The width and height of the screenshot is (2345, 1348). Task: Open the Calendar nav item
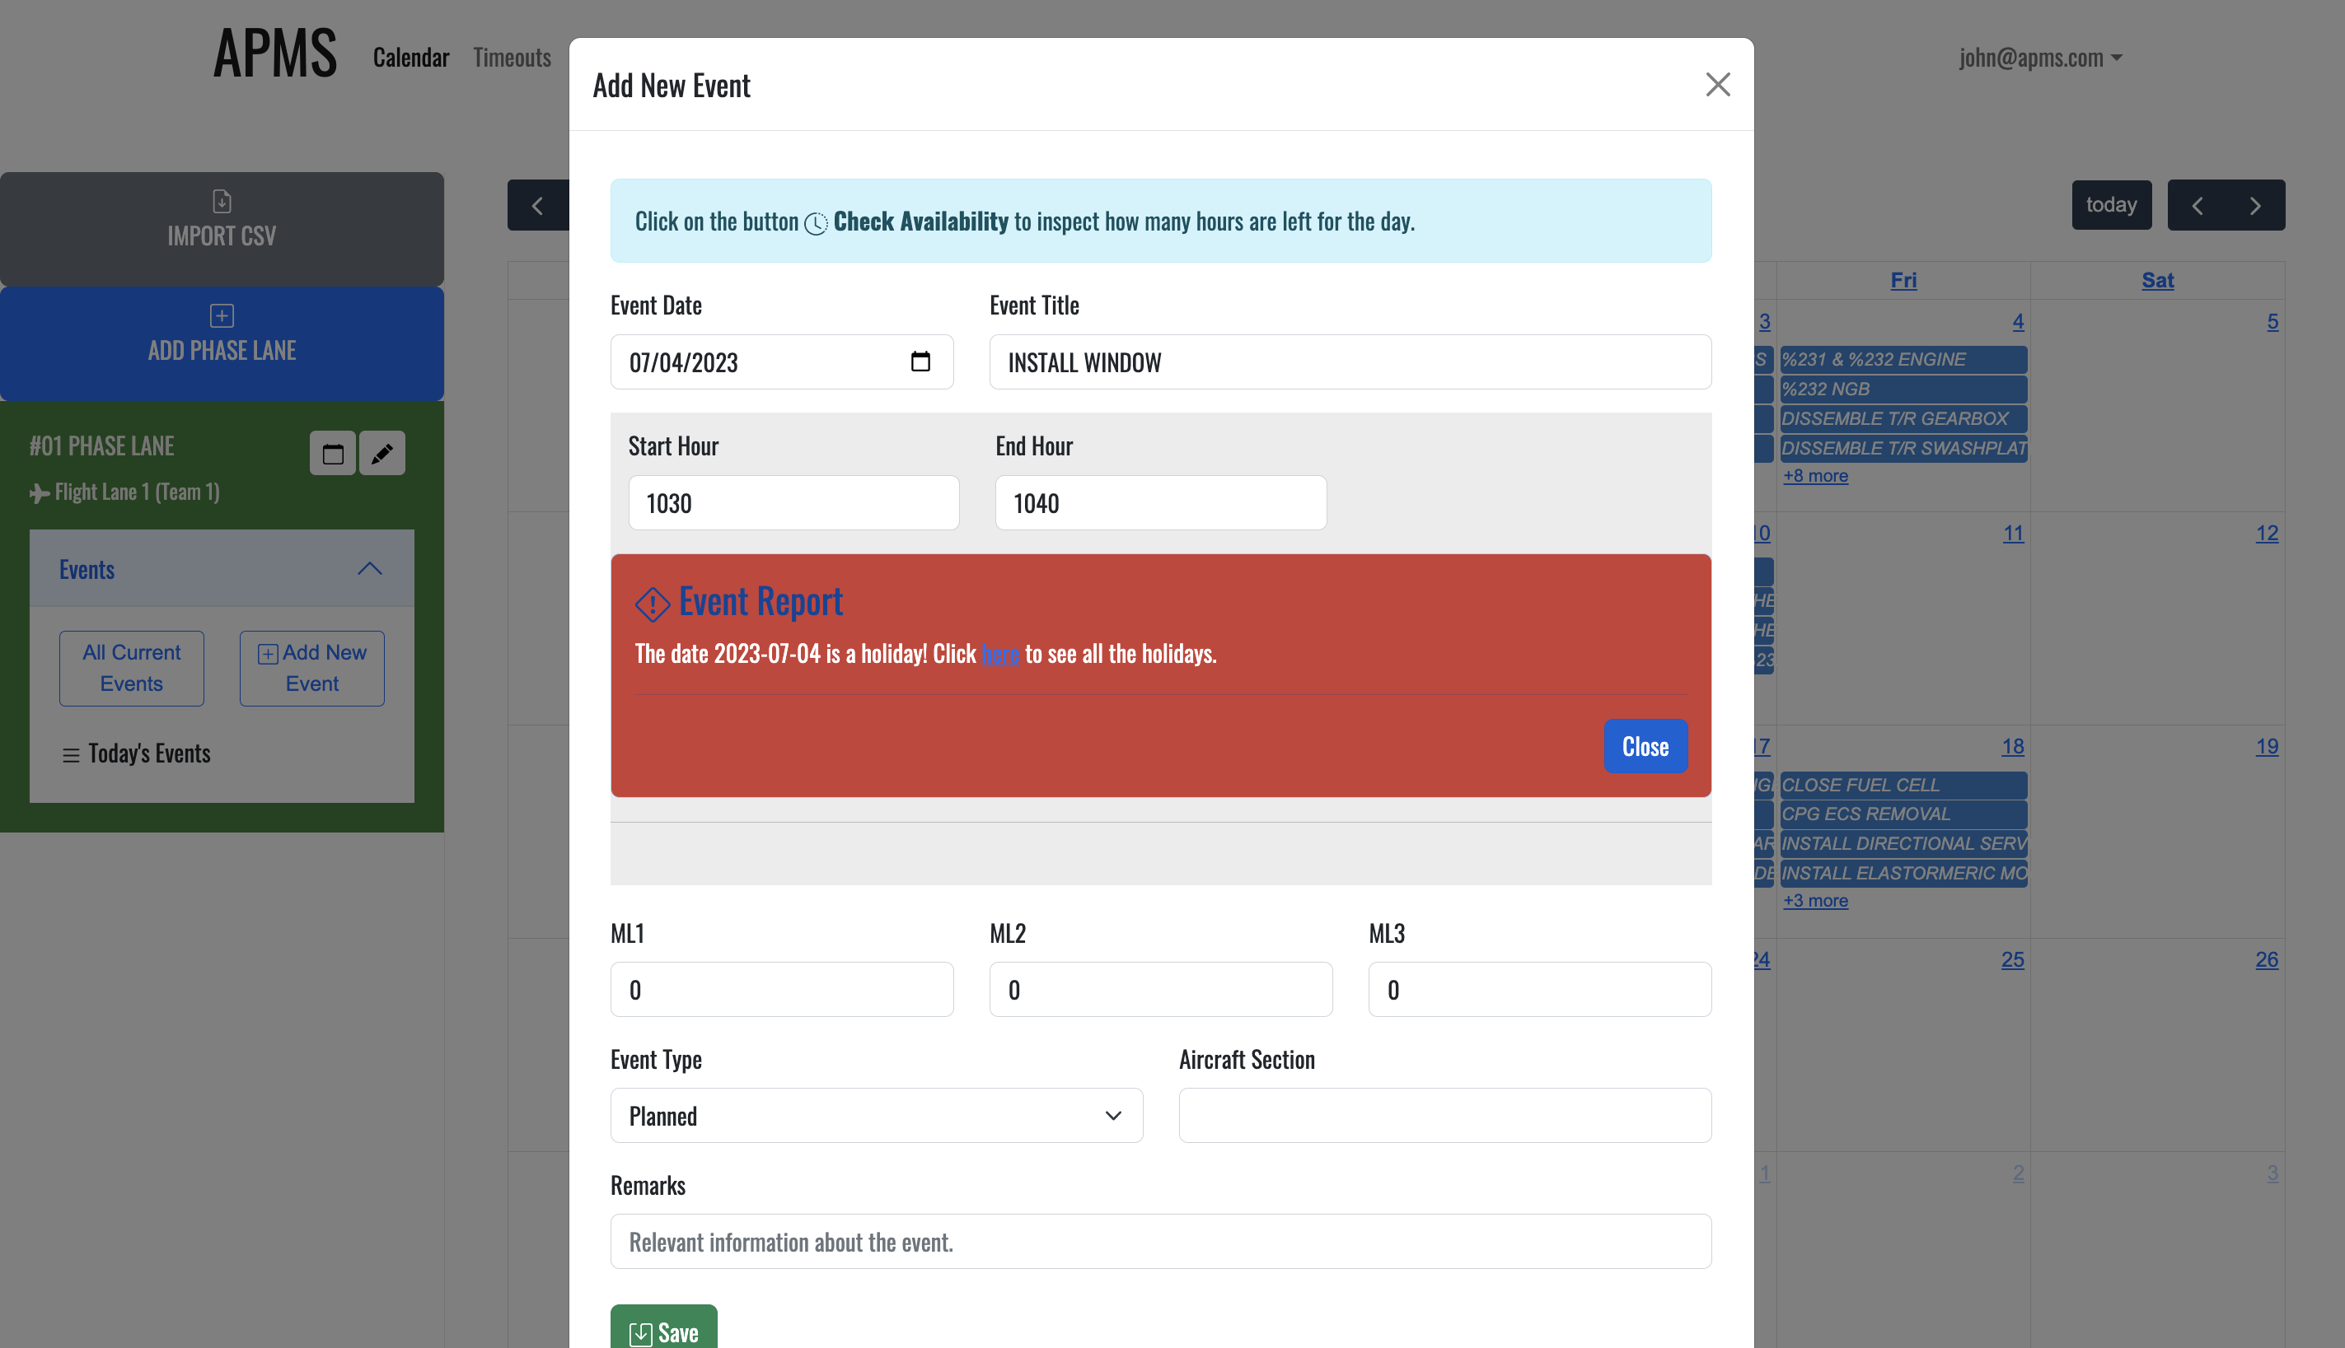point(410,58)
